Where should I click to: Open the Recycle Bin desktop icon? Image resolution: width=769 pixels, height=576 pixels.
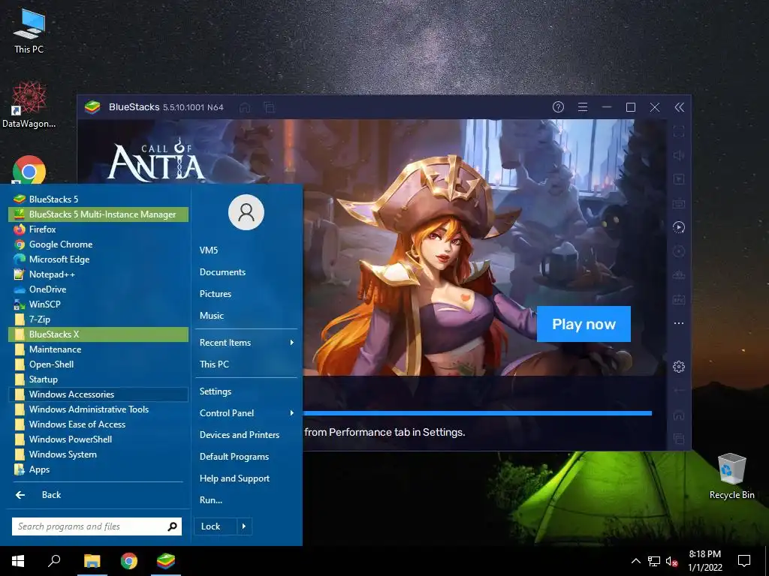[731, 476]
